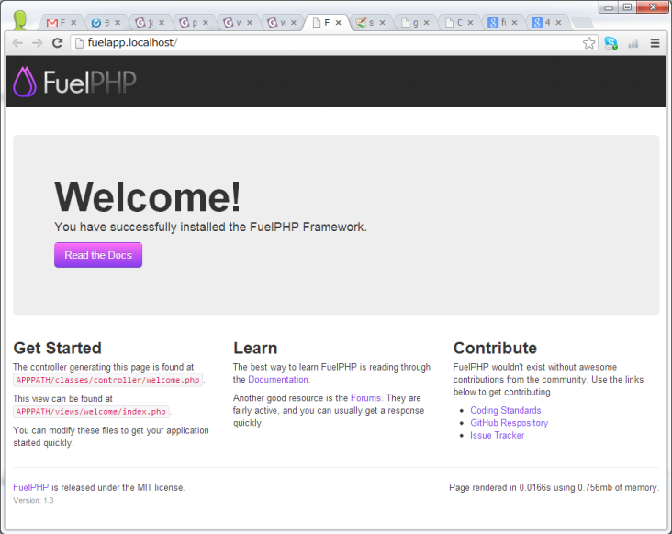Click the grey bar-chart extension icon
672x534 pixels.
pos(633,43)
